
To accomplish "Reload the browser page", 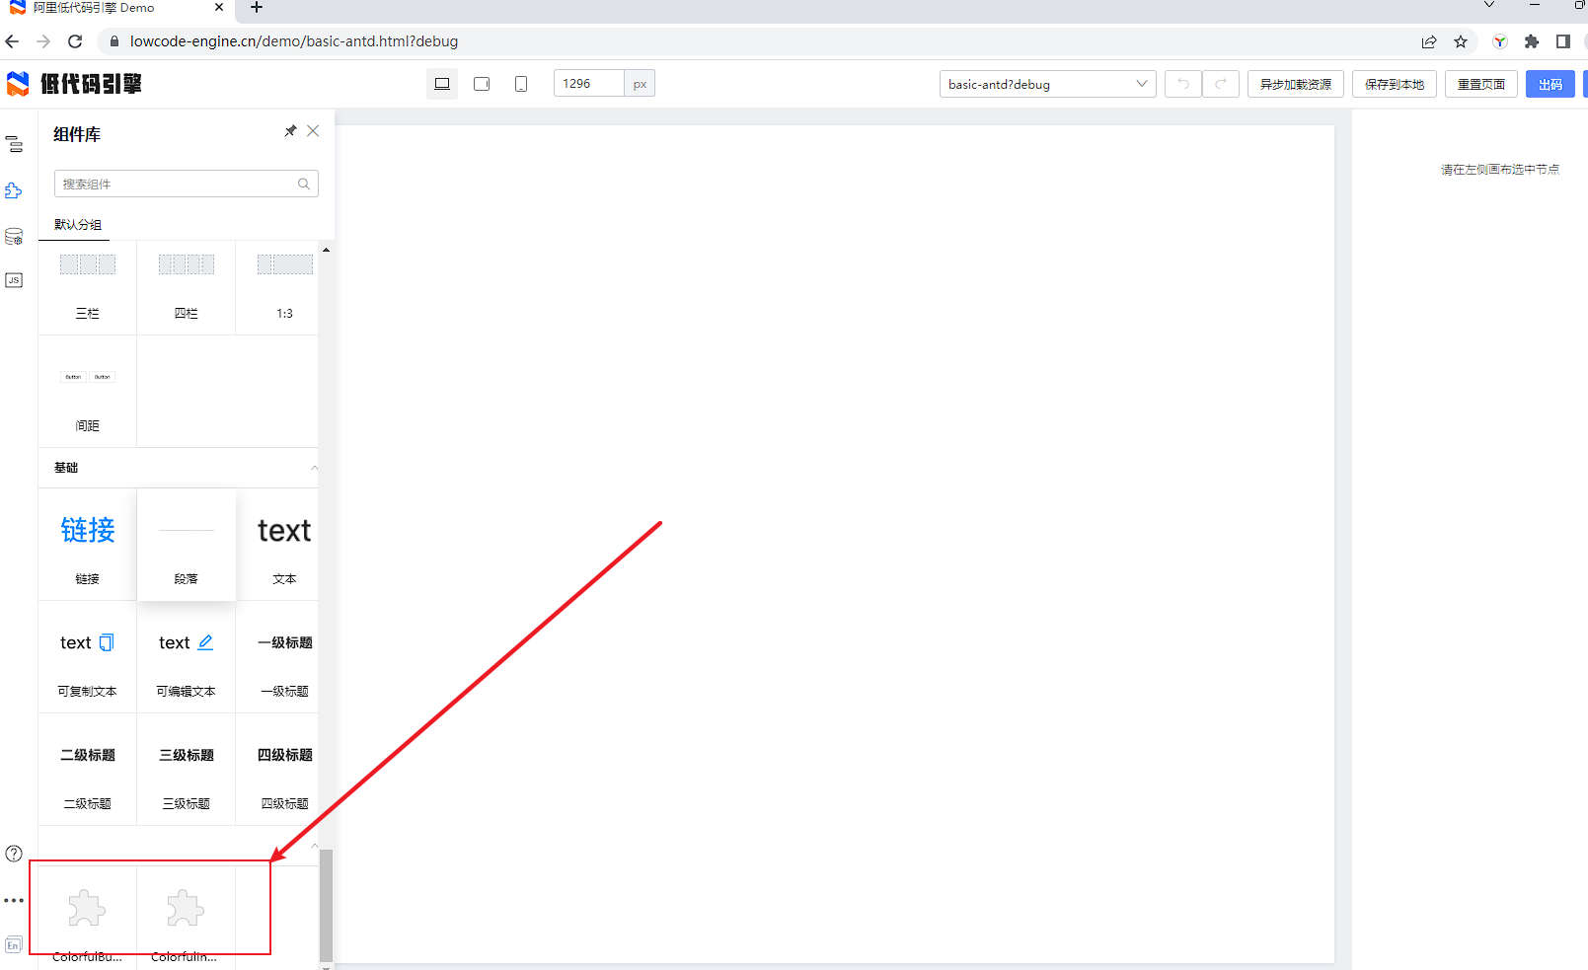I will [75, 41].
